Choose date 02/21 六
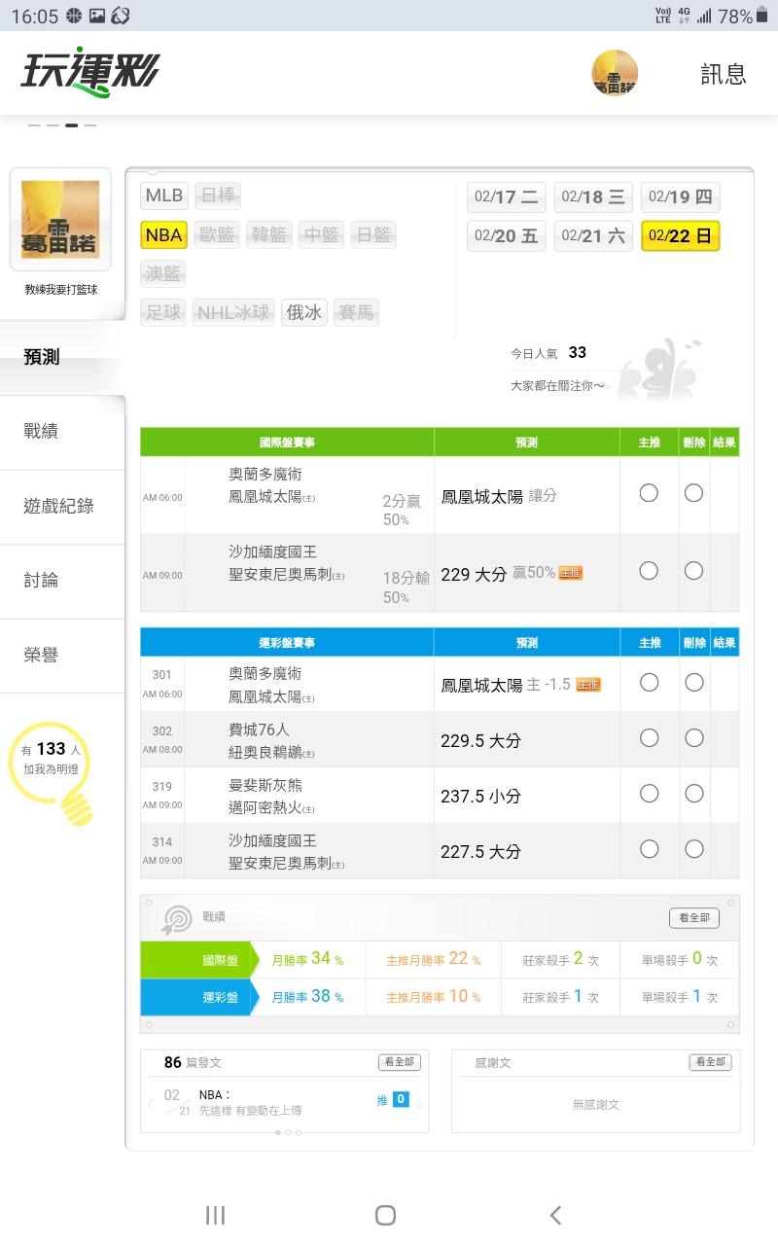Viewport: 778px width, 1245px height. (593, 236)
